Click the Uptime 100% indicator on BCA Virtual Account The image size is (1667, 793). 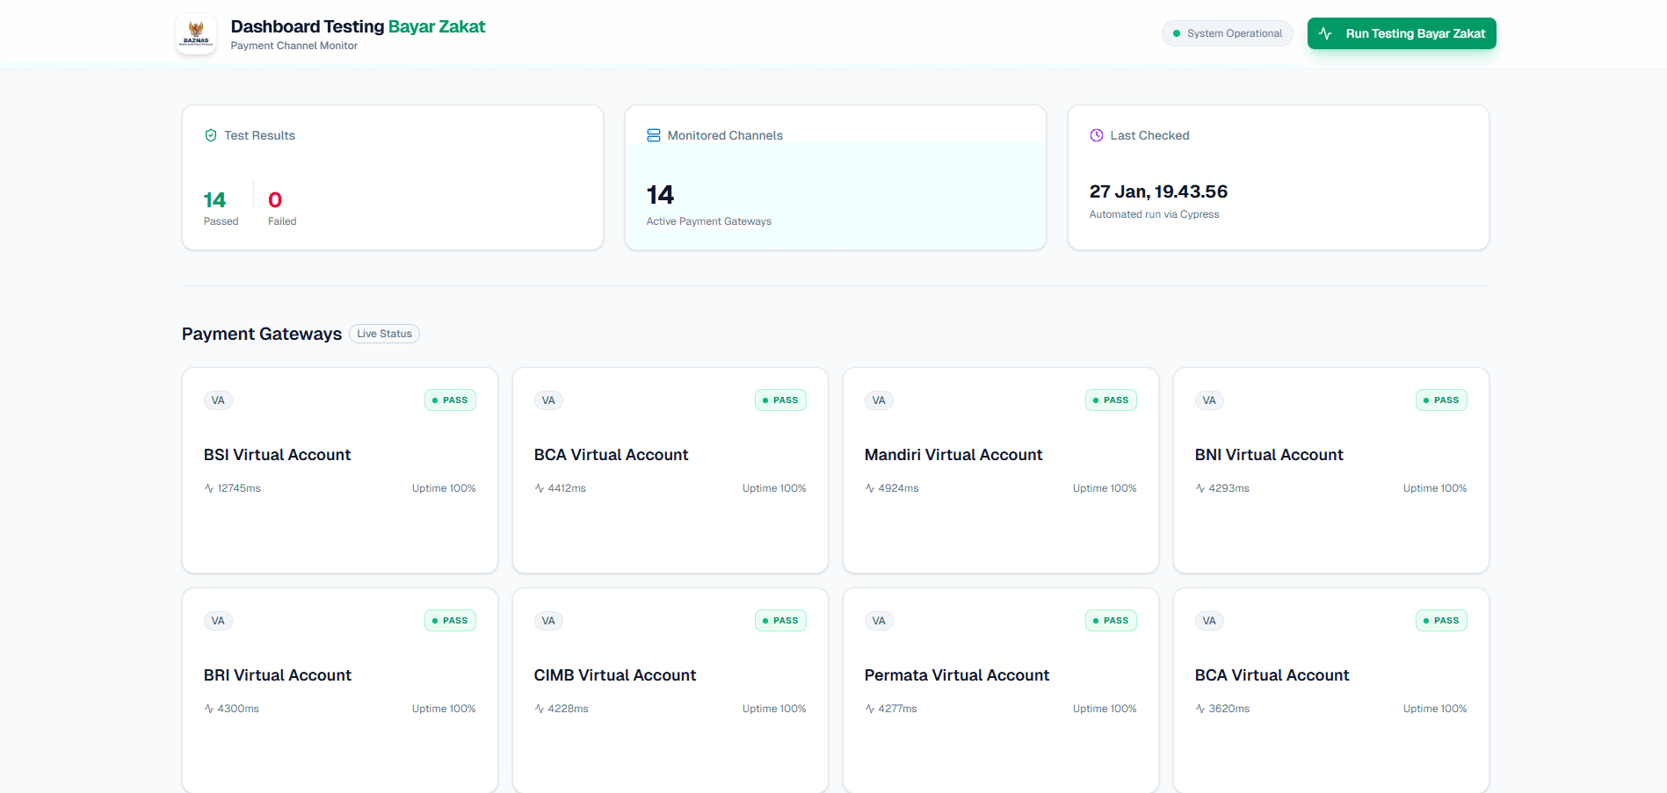[x=774, y=487]
